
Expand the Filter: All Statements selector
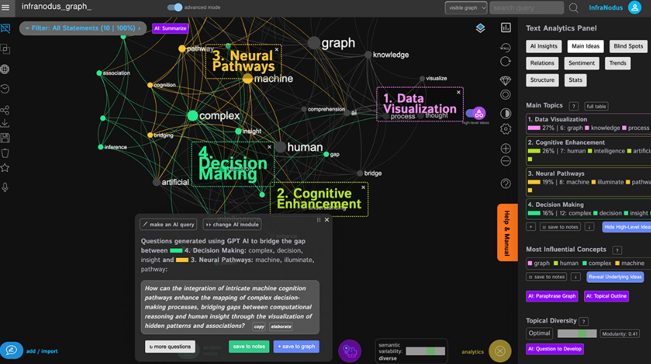[x=83, y=28]
